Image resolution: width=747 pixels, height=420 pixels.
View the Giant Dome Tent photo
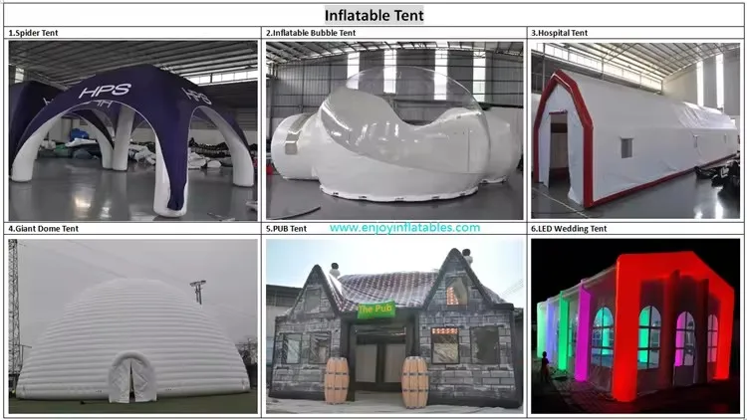pyautogui.click(x=132, y=326)
